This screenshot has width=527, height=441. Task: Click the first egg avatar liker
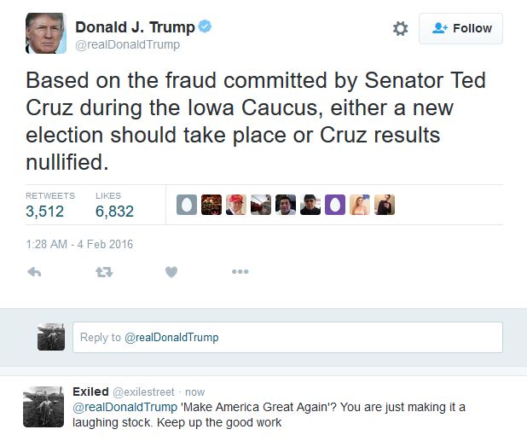tap(187, 205)
